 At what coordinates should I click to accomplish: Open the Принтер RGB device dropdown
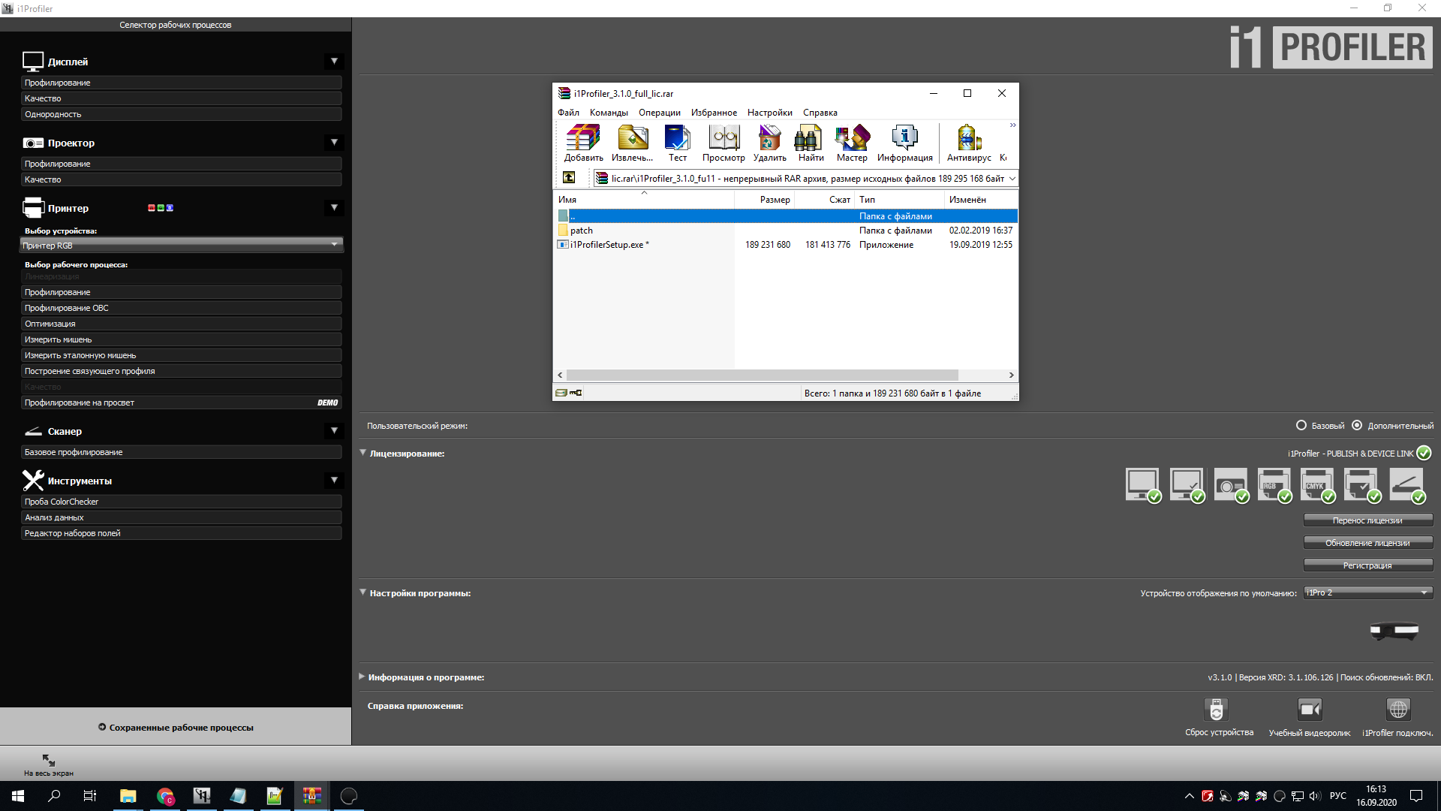pos(182,245)
